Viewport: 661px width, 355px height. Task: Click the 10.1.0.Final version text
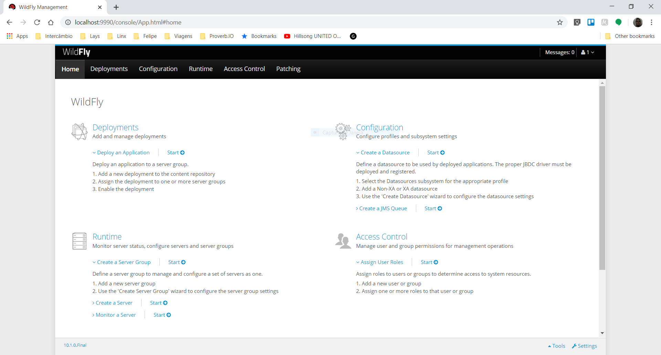[75, 345]
